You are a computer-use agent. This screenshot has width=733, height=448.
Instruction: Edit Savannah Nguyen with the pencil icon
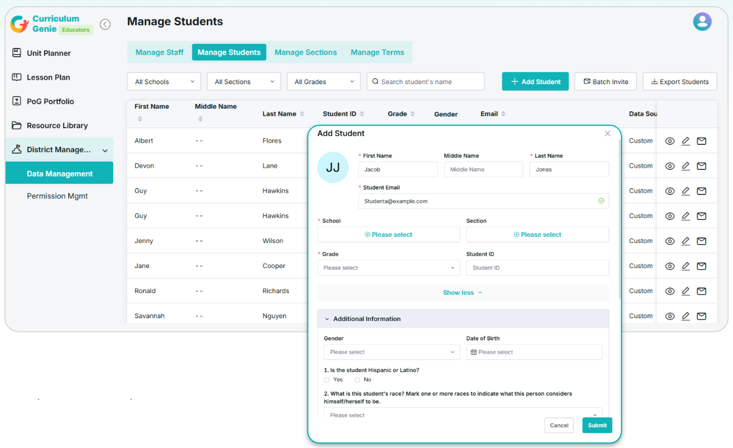[x=686, y=316]
